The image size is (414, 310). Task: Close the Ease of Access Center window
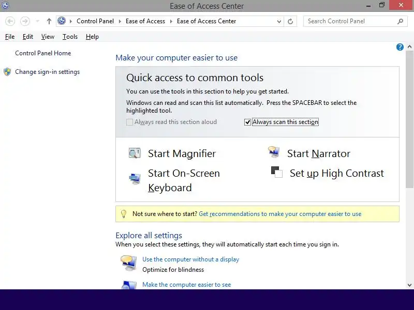(401, 5)
